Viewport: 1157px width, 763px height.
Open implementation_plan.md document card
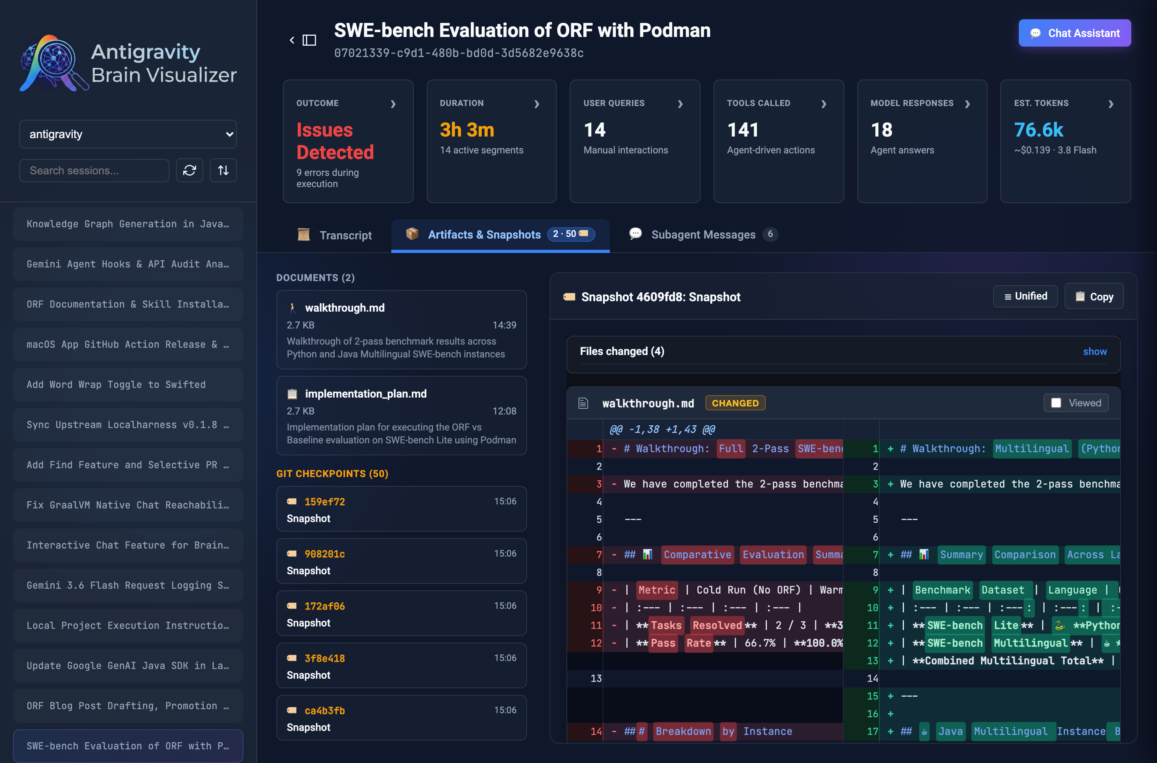point(402,416)
